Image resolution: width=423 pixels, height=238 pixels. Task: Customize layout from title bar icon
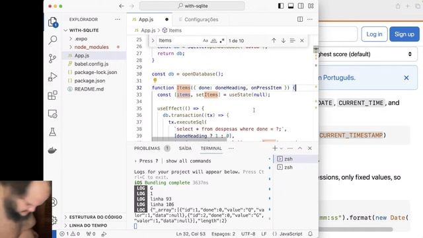311,6
